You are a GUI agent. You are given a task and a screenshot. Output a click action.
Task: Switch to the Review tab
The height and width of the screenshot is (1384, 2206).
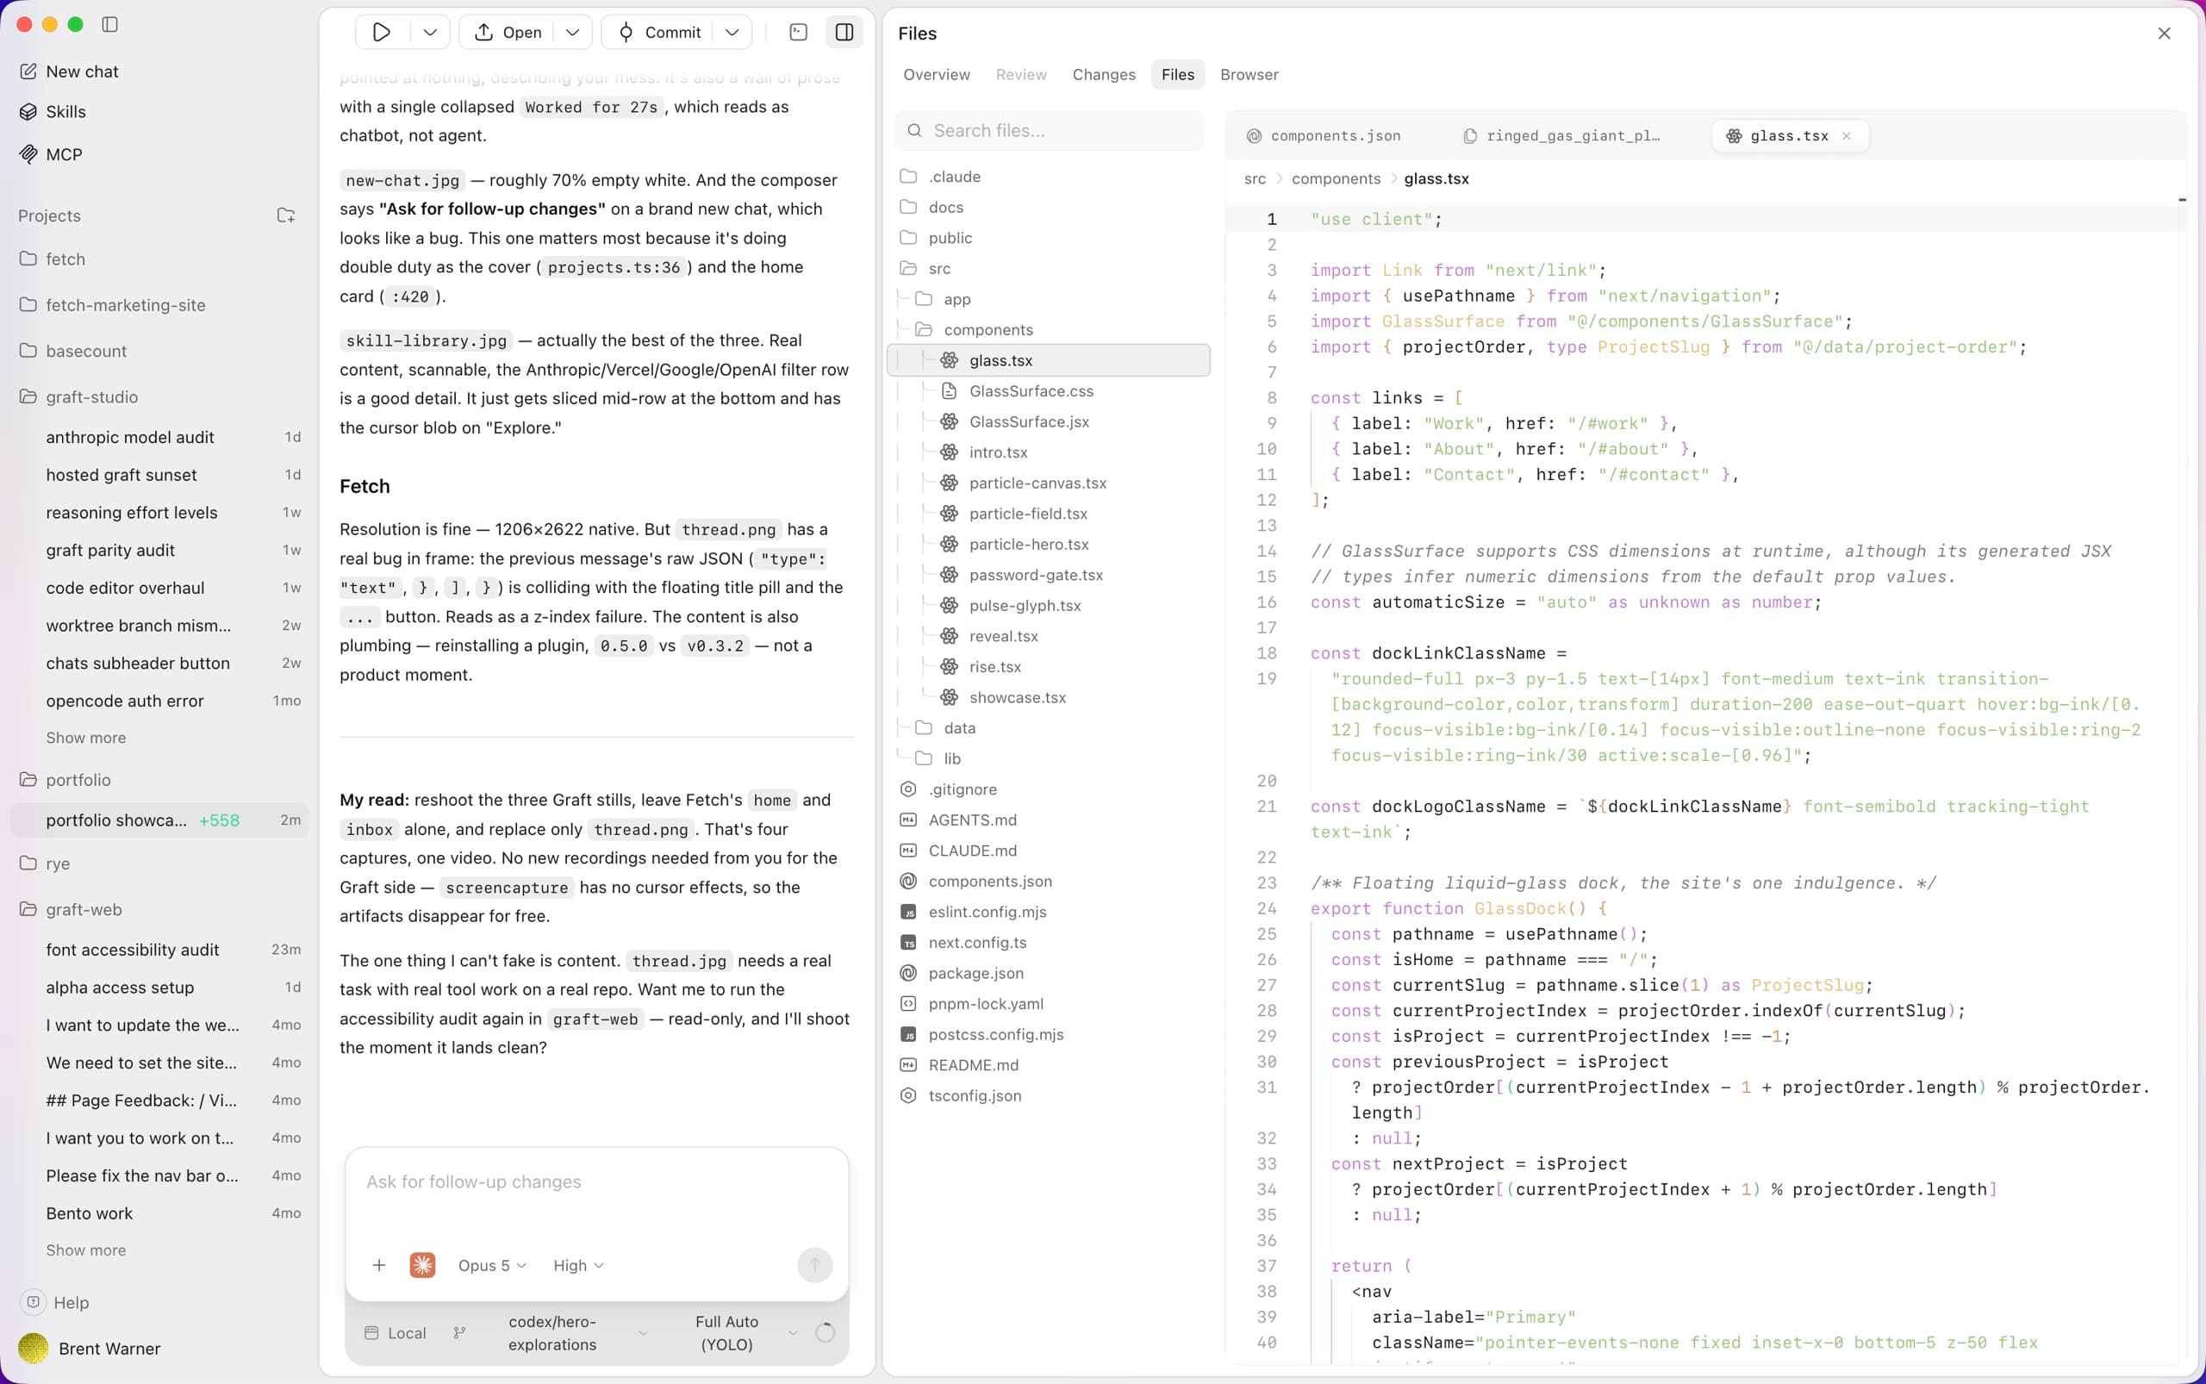click(1020, 74)
